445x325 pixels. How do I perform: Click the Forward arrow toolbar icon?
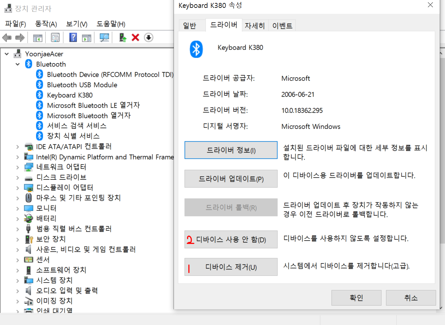click(x=20, y=38)
